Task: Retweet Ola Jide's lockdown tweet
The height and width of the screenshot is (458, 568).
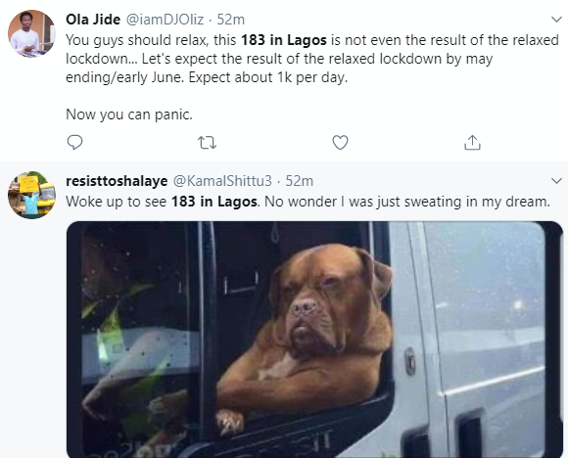Action: [x=208, y=142]
